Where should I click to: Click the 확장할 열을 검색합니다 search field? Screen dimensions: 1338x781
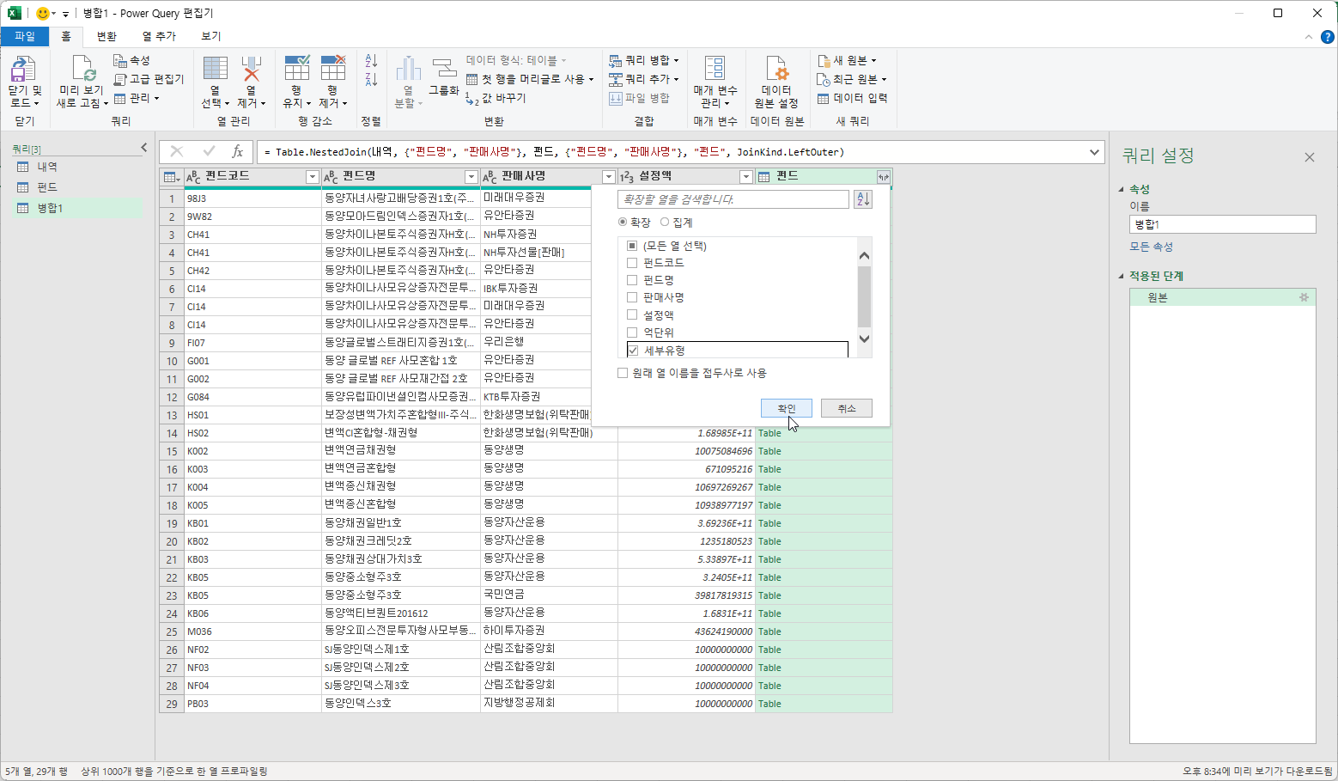click(733, 199)
